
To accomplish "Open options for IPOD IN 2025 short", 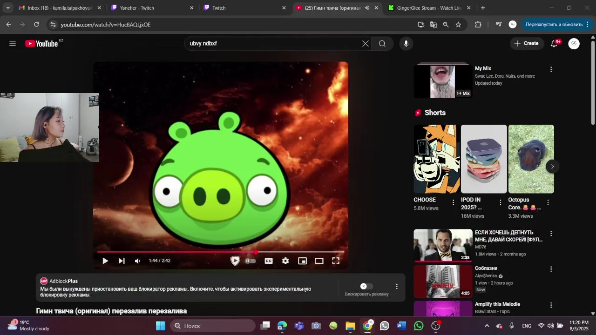I will [501, 202].
